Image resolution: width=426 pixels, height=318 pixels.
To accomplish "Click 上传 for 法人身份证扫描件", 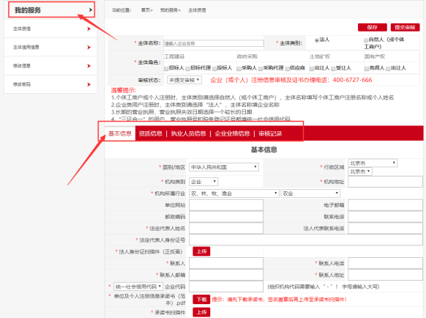I will 201,251.
